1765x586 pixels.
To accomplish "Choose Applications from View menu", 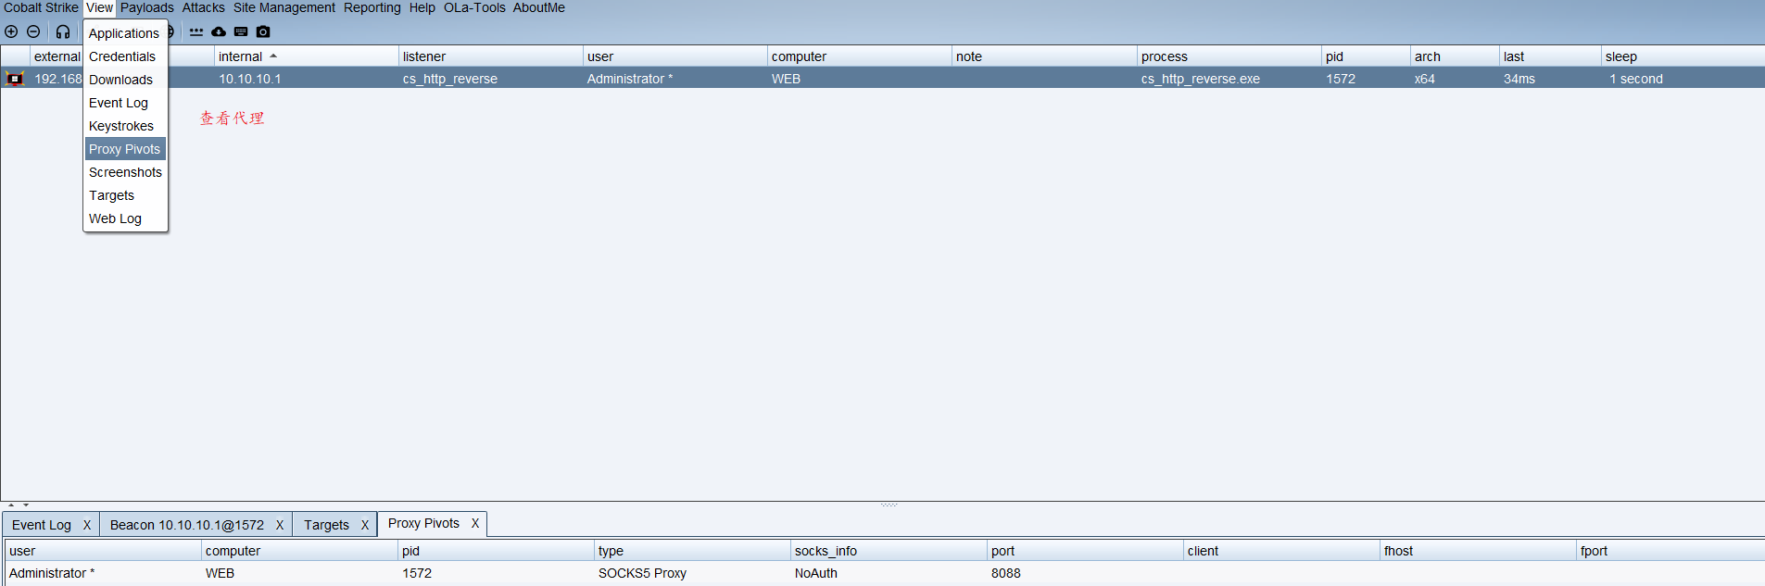I will tap(125, 33).
